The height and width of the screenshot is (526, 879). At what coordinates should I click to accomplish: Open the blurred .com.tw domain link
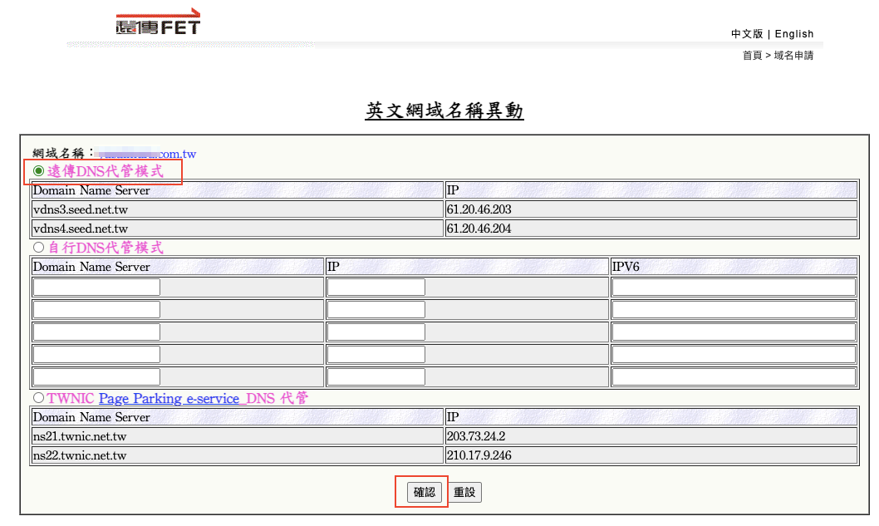click(x=145, y=154)
